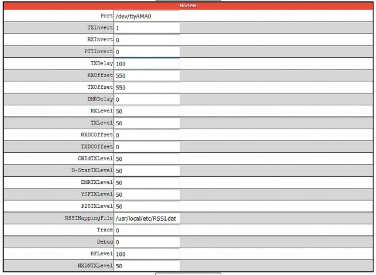Screen dimensions: 376x275
Task: Click the RXDCOffset input field
Action: pos(147,135)
